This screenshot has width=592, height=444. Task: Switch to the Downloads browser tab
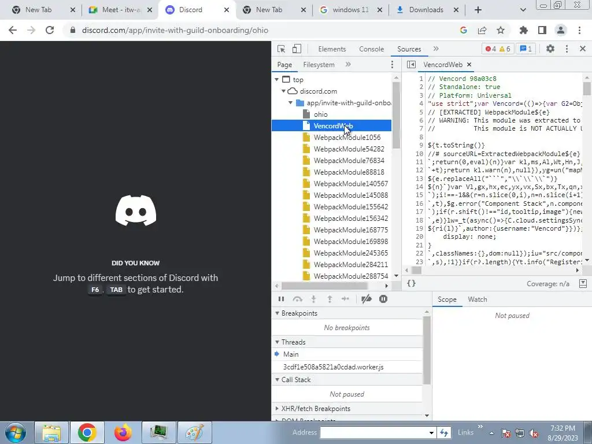pyautogui.click(x=427, y=10)
